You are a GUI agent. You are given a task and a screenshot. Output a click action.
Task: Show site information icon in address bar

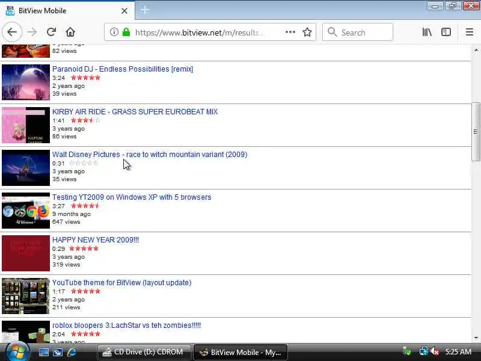point(114,32)
